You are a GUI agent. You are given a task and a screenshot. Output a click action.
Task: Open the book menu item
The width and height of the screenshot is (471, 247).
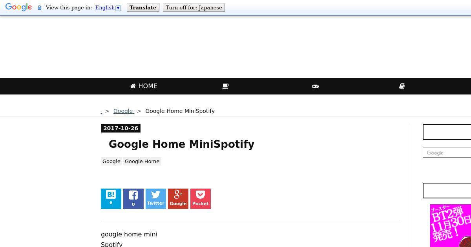coord(402,86)
